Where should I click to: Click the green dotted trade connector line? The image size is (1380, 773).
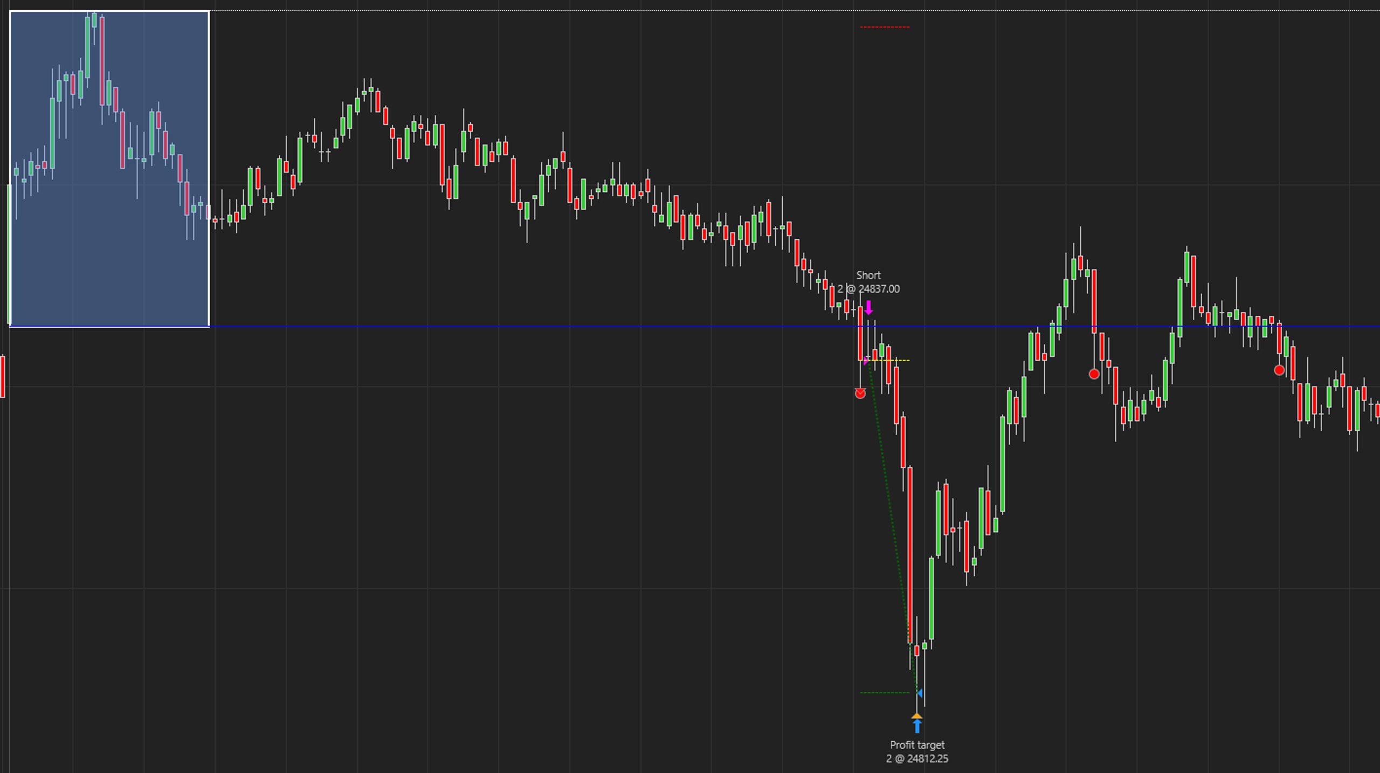[x=892, y=526]
